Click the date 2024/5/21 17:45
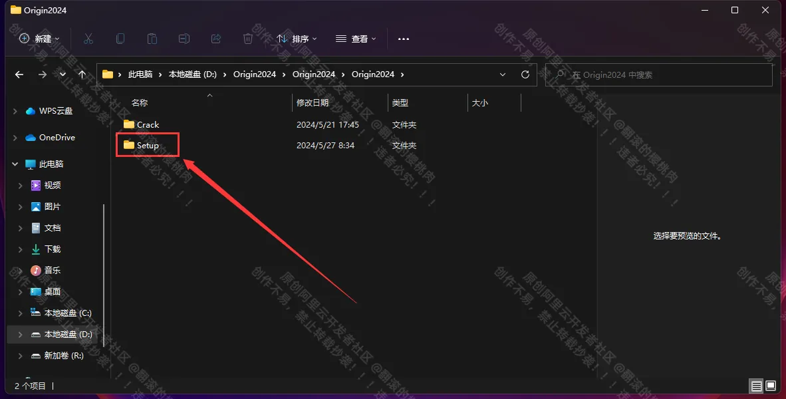 pyautogui.click(x=328, y=124)
